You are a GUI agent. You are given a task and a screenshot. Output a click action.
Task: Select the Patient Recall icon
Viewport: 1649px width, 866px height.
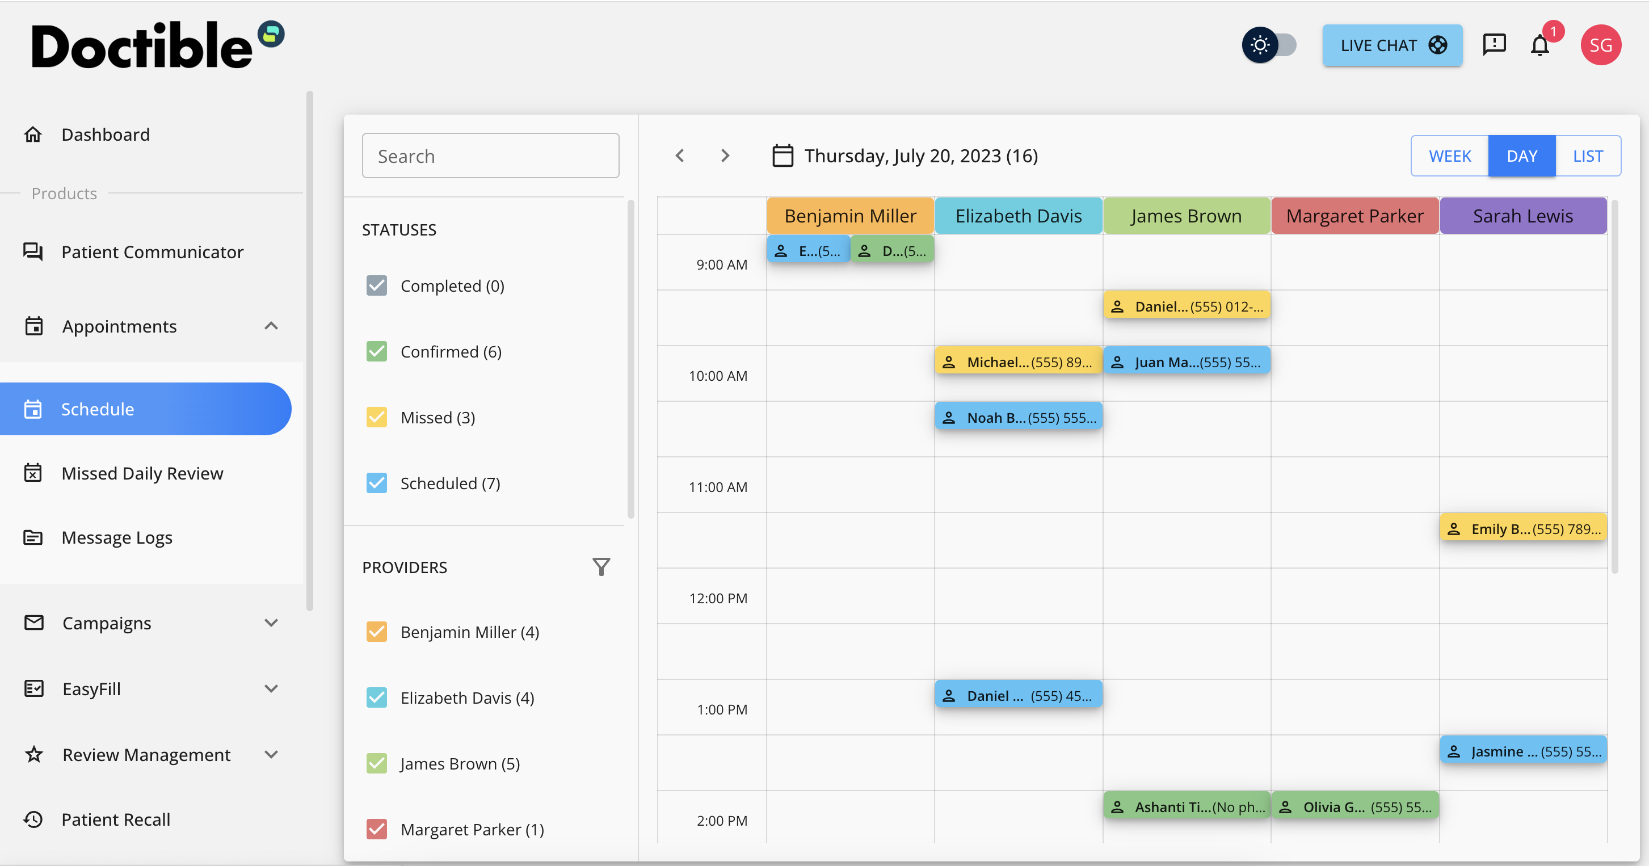pos(33,819)
